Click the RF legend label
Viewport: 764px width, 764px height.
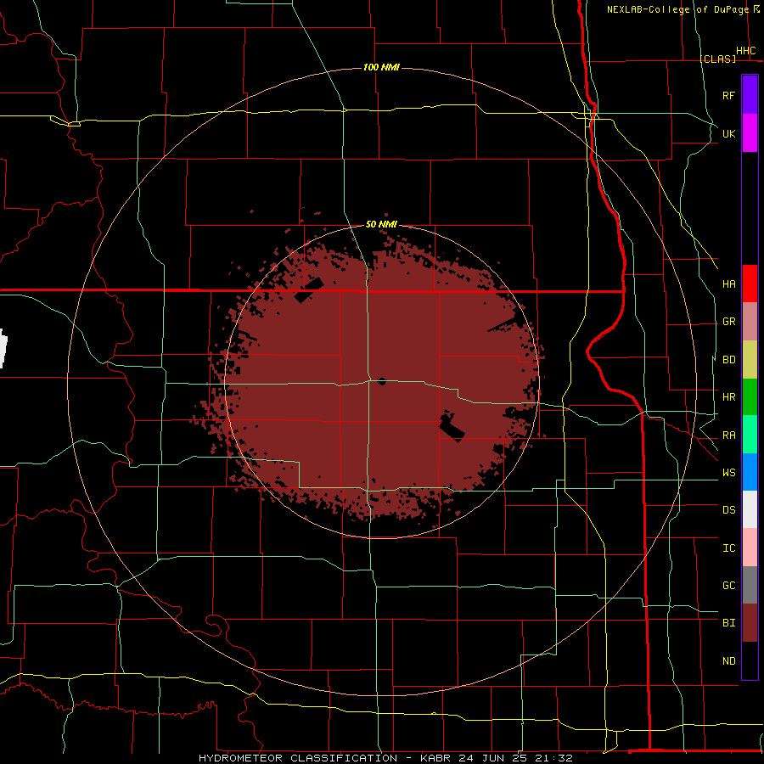[728, 95]
